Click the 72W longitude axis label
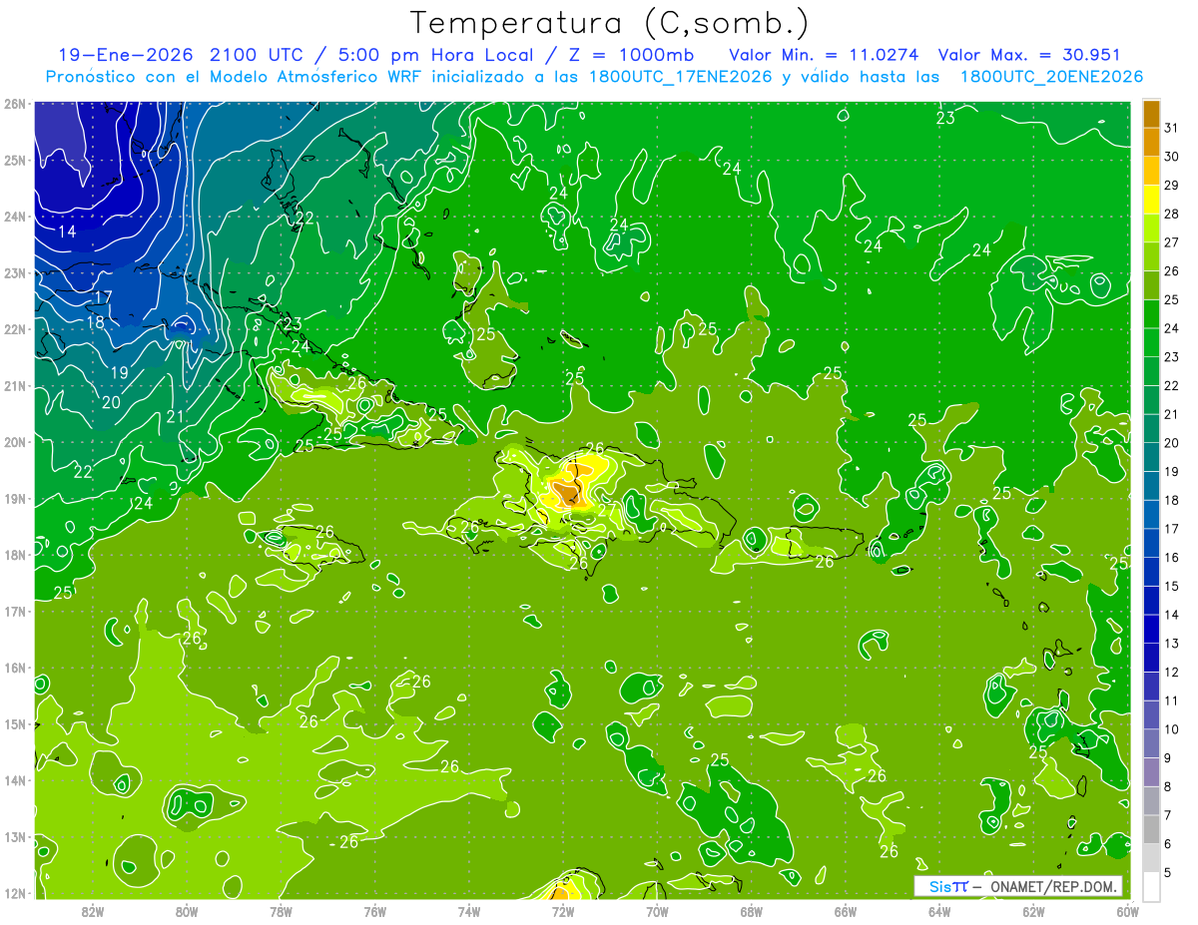 tap(563, 911)
